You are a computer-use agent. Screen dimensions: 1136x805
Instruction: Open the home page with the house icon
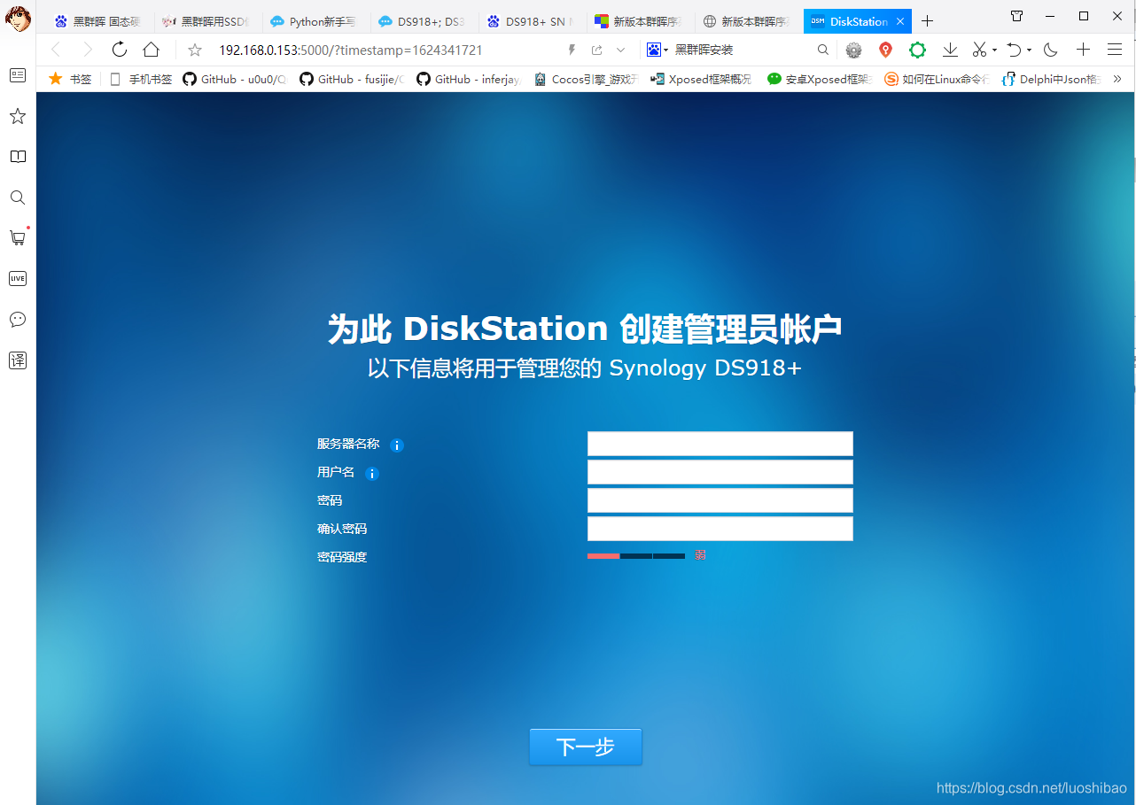click(152, 50)
